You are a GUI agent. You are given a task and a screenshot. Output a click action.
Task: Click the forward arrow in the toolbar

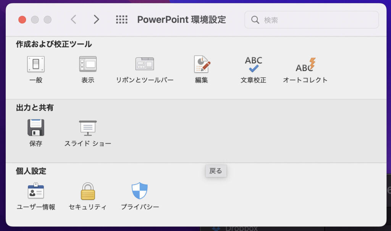[96, 19]
